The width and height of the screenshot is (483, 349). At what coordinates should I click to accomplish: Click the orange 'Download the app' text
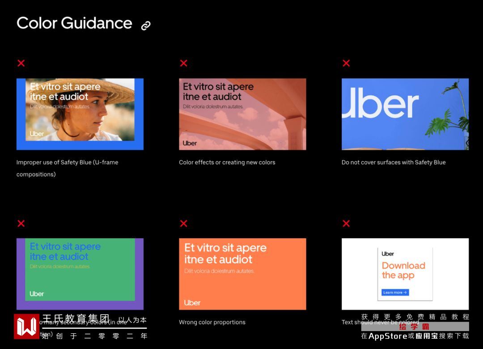[403, 270]
